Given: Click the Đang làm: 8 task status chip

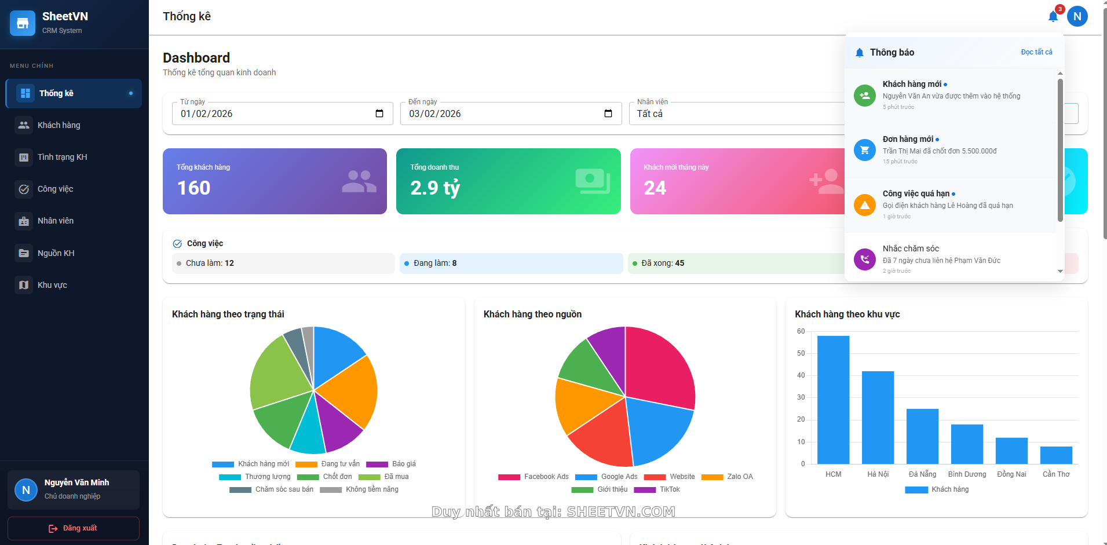Looking at the screenshot, I should (x=510, y=263).
